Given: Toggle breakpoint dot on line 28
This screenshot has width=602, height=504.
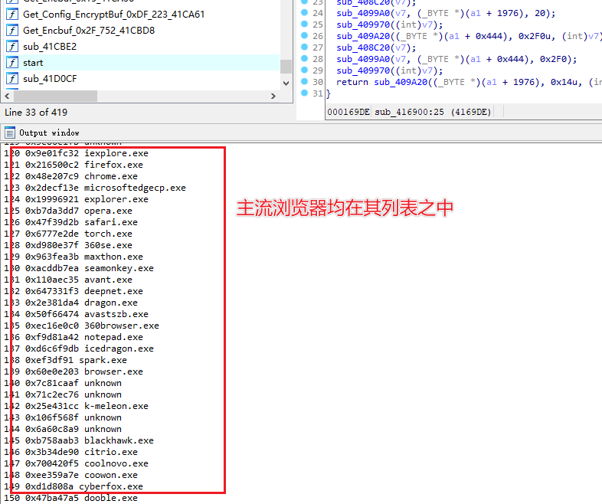Looking at the screenshot, I should [305, 58].
